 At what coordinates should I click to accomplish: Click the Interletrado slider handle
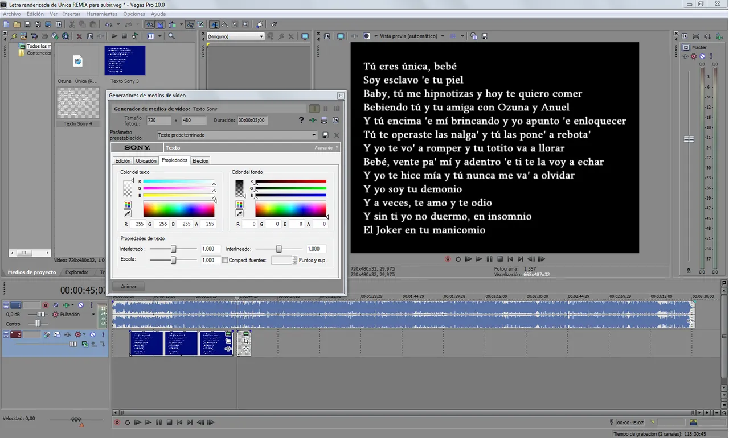(x=174, y=249)
